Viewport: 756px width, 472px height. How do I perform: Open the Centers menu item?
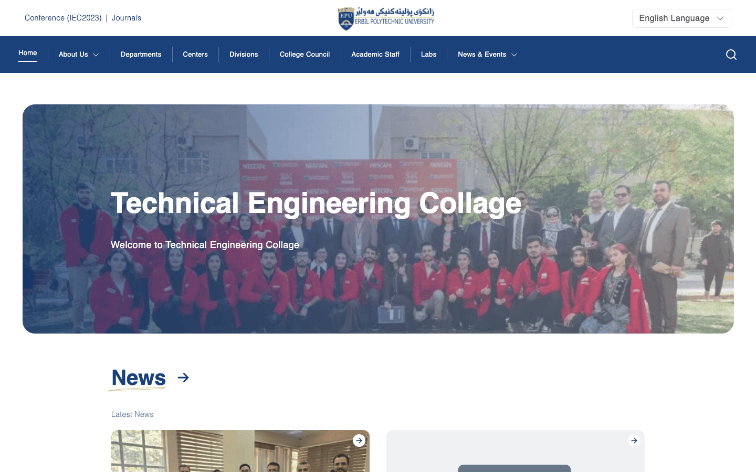click(195, 55)
